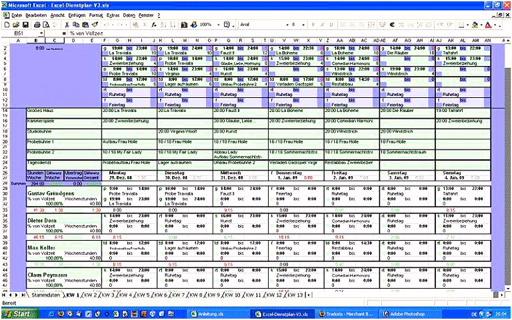Image resolution: width=512 pixels, height=320 pixels.
Task: Apply percent style format
Action: tap(401, 25)
